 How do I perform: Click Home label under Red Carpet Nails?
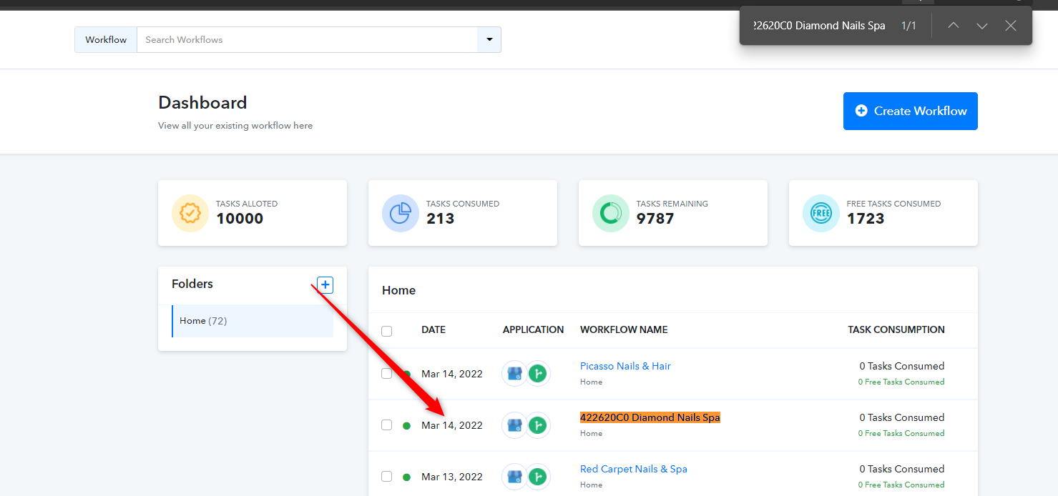[x=591, y=485]
